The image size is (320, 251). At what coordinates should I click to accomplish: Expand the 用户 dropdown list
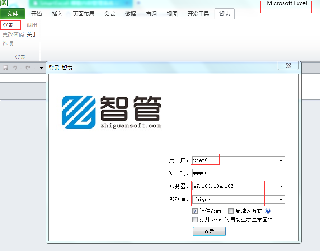click(281, 161)
